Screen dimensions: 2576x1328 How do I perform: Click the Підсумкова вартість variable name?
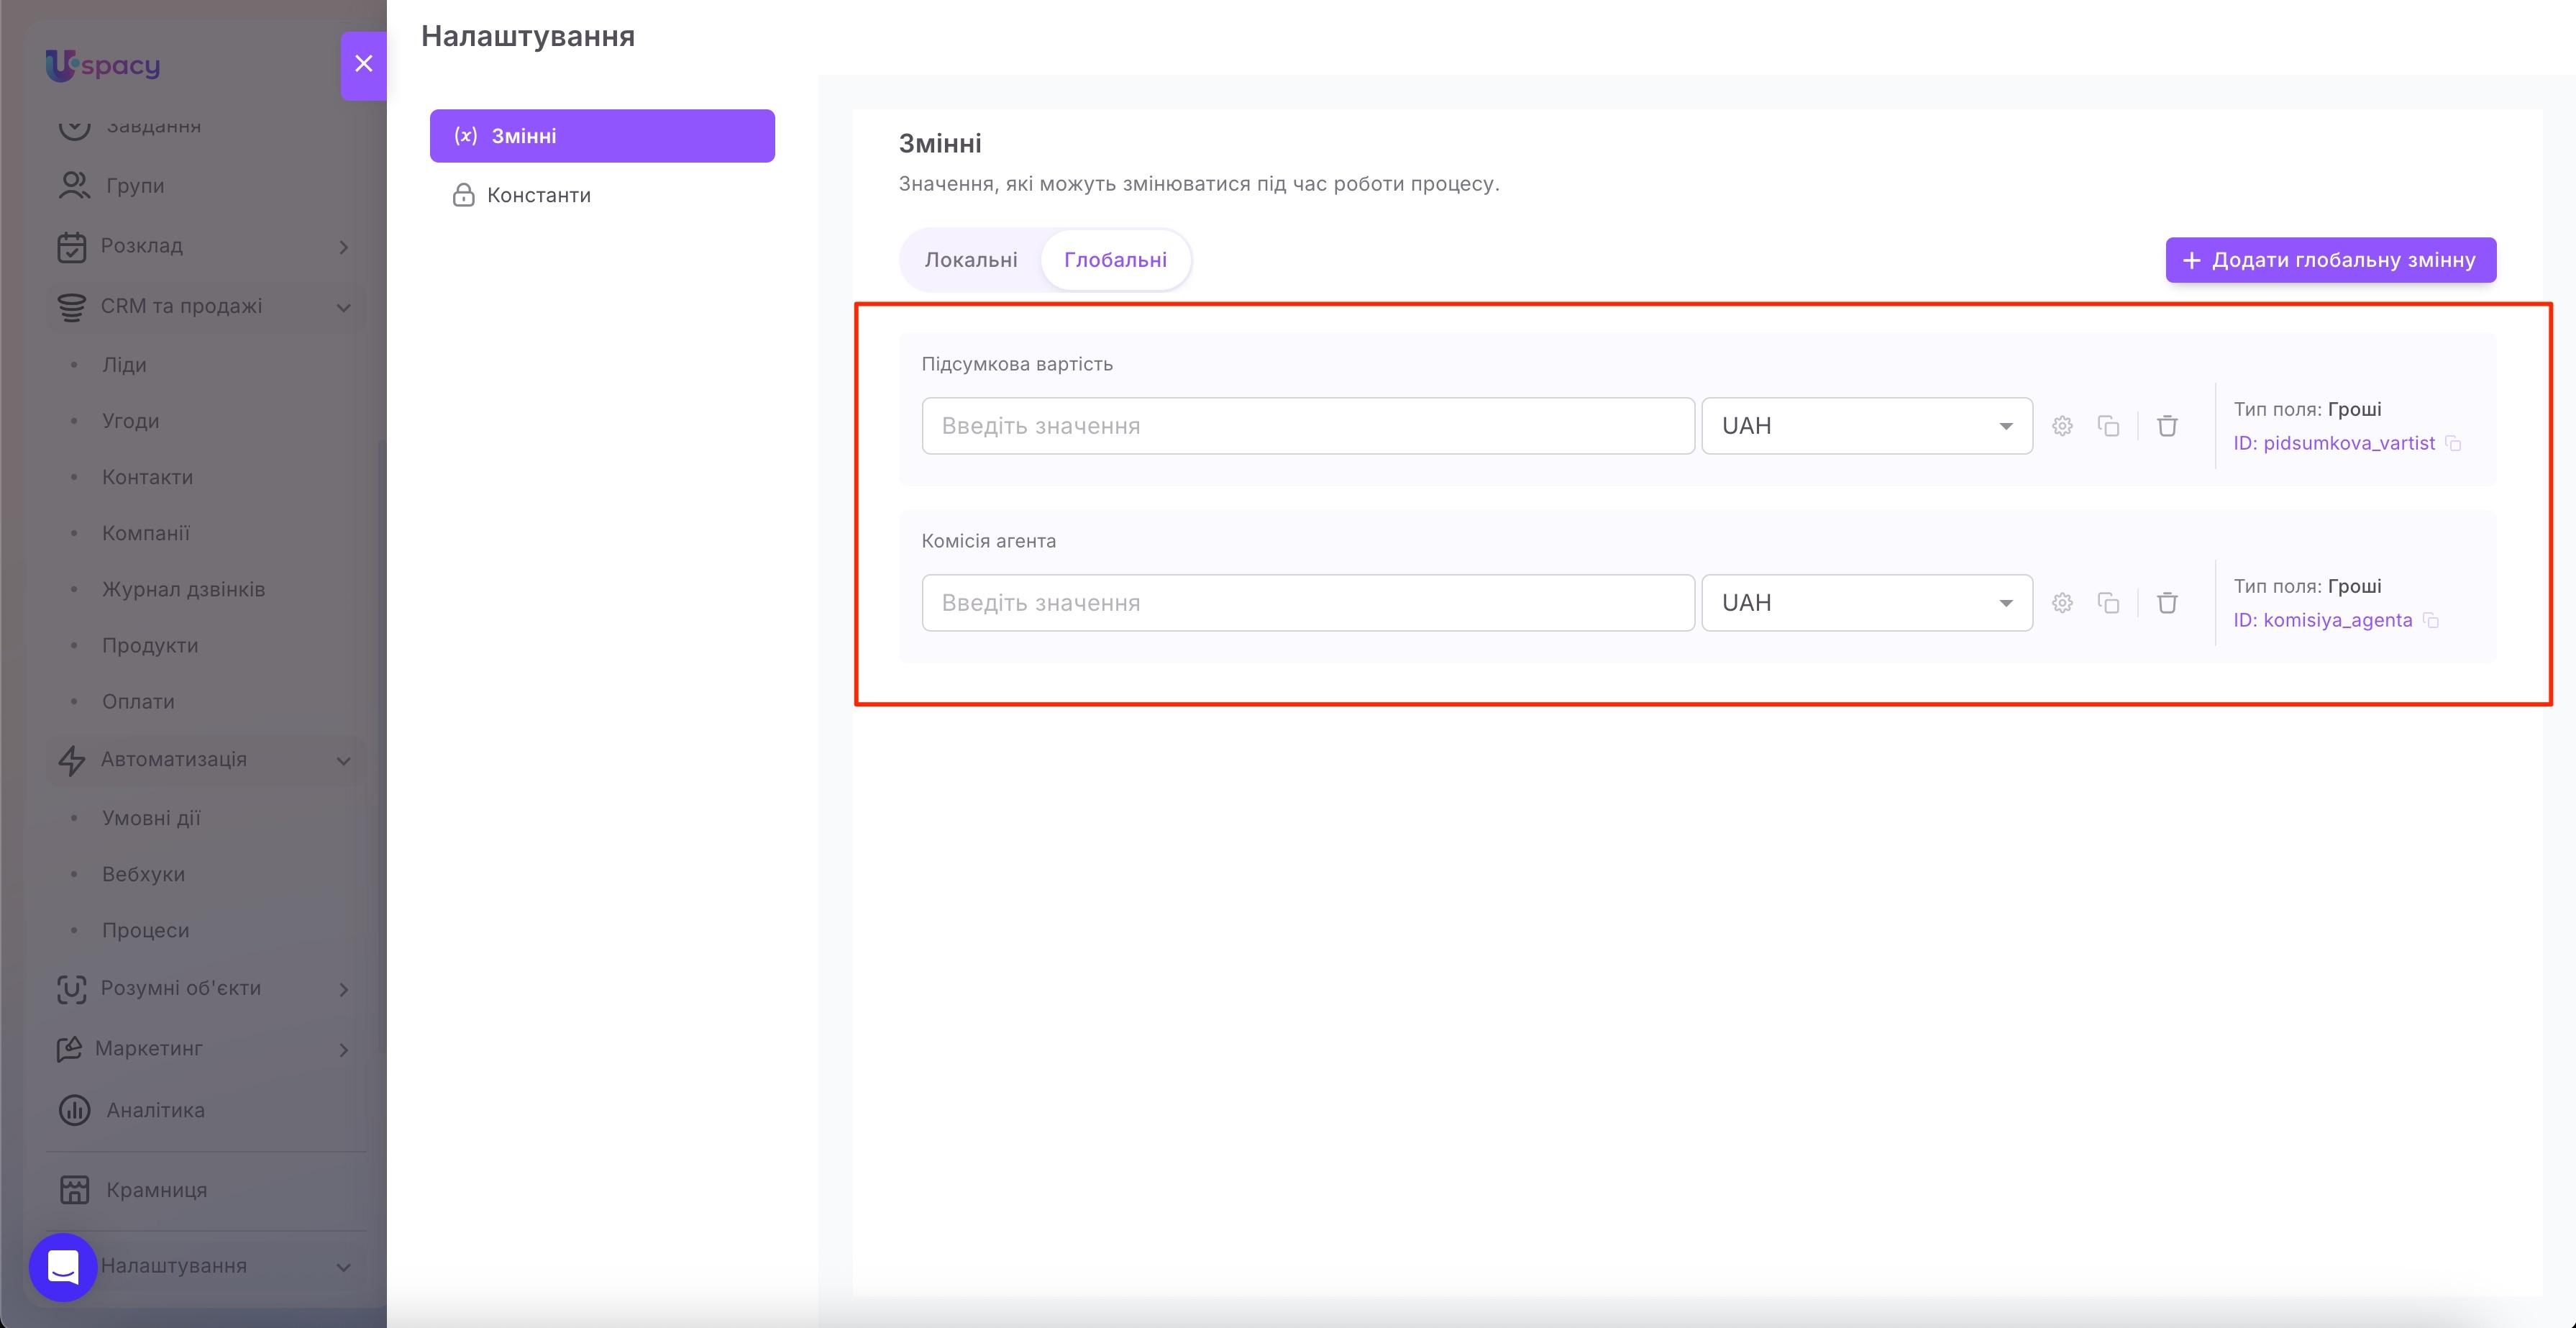click(x=1017, y=364)
